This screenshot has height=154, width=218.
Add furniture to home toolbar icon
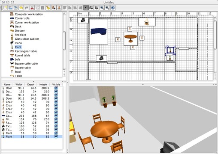(x=54, y=8)
